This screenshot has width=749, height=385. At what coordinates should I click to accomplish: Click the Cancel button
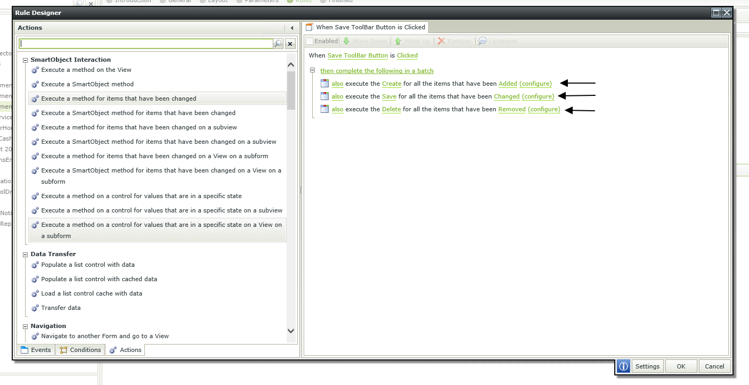(714, 366)
